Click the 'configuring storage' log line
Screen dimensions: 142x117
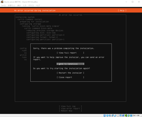(x=30, y=24)
